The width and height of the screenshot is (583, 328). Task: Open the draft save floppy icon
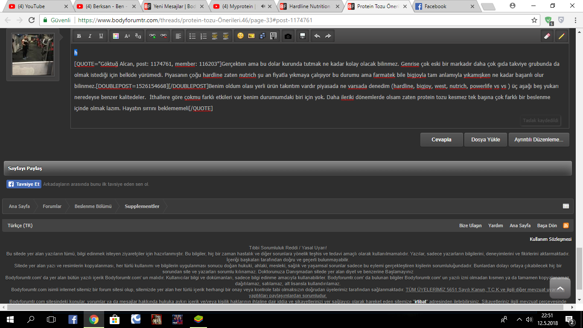(303, 36)
